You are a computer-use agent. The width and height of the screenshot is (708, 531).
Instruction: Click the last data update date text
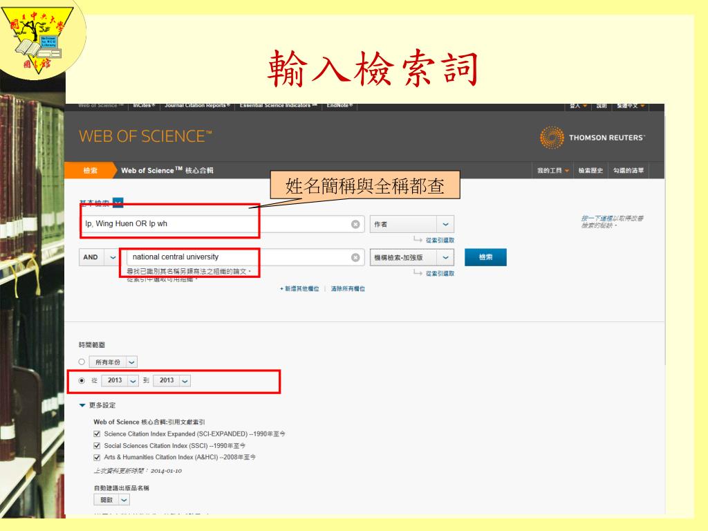(138, 471)
